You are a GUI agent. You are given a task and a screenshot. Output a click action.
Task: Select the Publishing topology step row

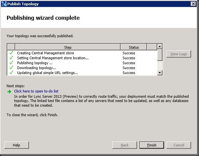point(82,63)
